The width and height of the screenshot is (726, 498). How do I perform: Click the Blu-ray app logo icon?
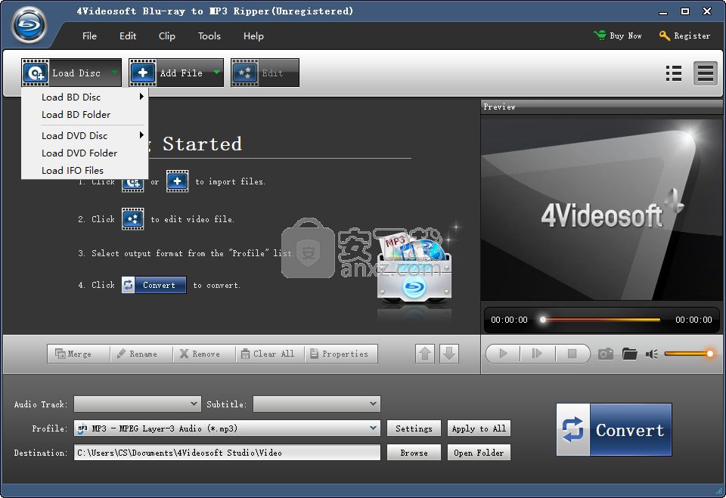(29, 25)
